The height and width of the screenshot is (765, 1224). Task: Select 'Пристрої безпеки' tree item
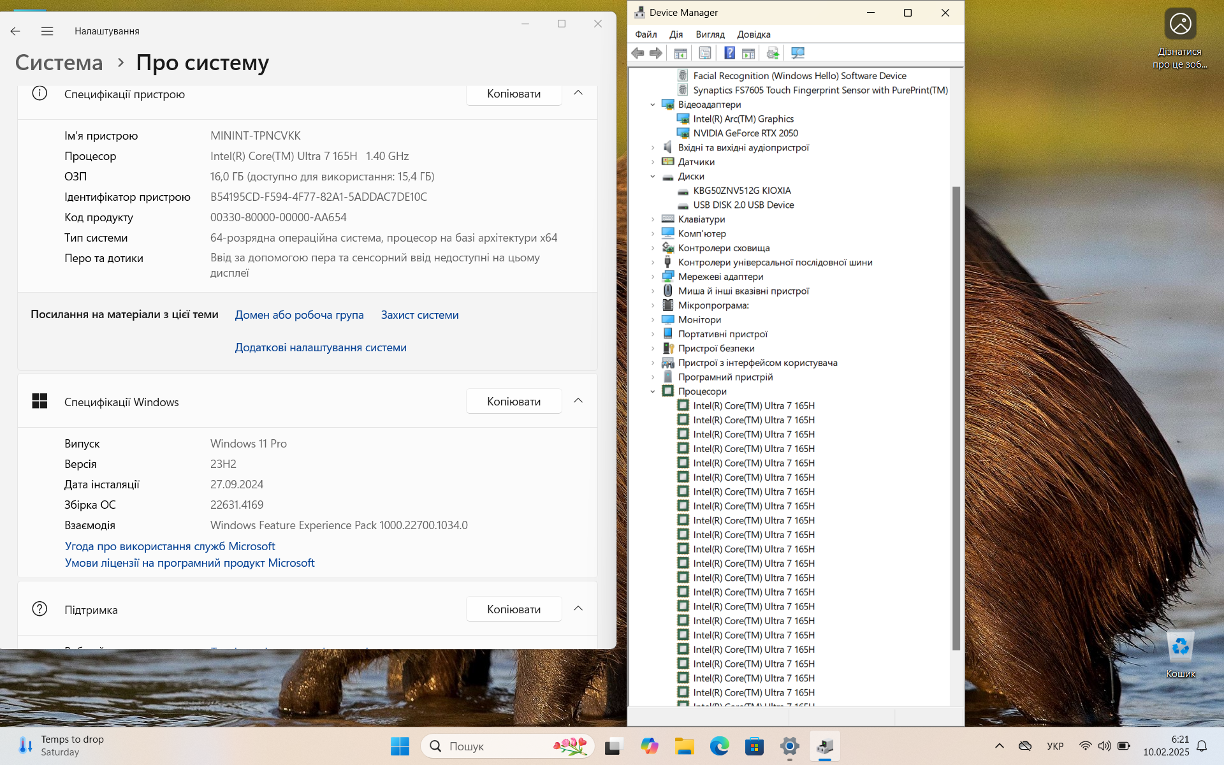[x=716, y=349]
